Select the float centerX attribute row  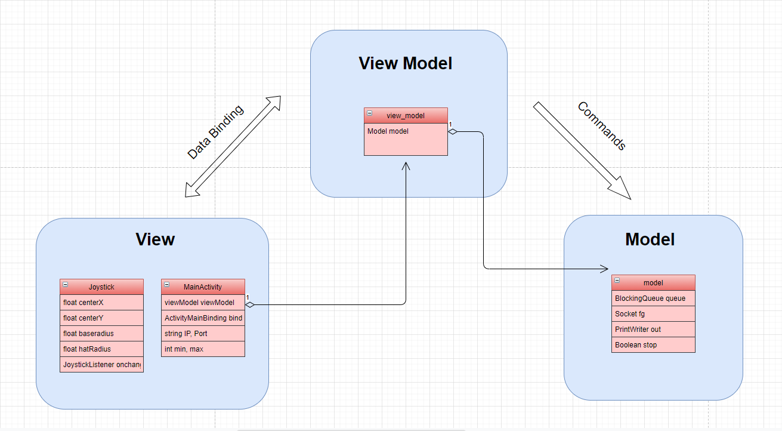point(101,302)
